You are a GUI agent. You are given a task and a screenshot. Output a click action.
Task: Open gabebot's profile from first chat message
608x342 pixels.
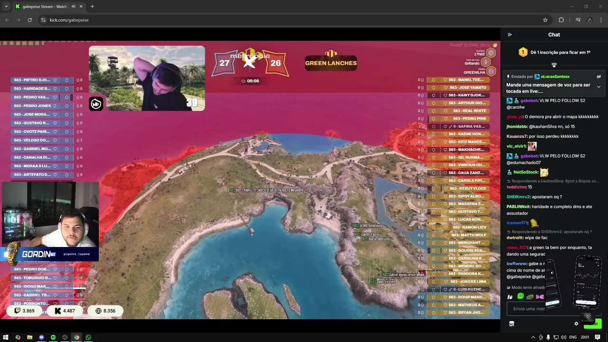pyautogui.click(x=529, y=101)
